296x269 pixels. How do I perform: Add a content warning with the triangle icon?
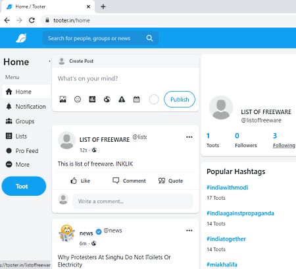tap(122, 100)
